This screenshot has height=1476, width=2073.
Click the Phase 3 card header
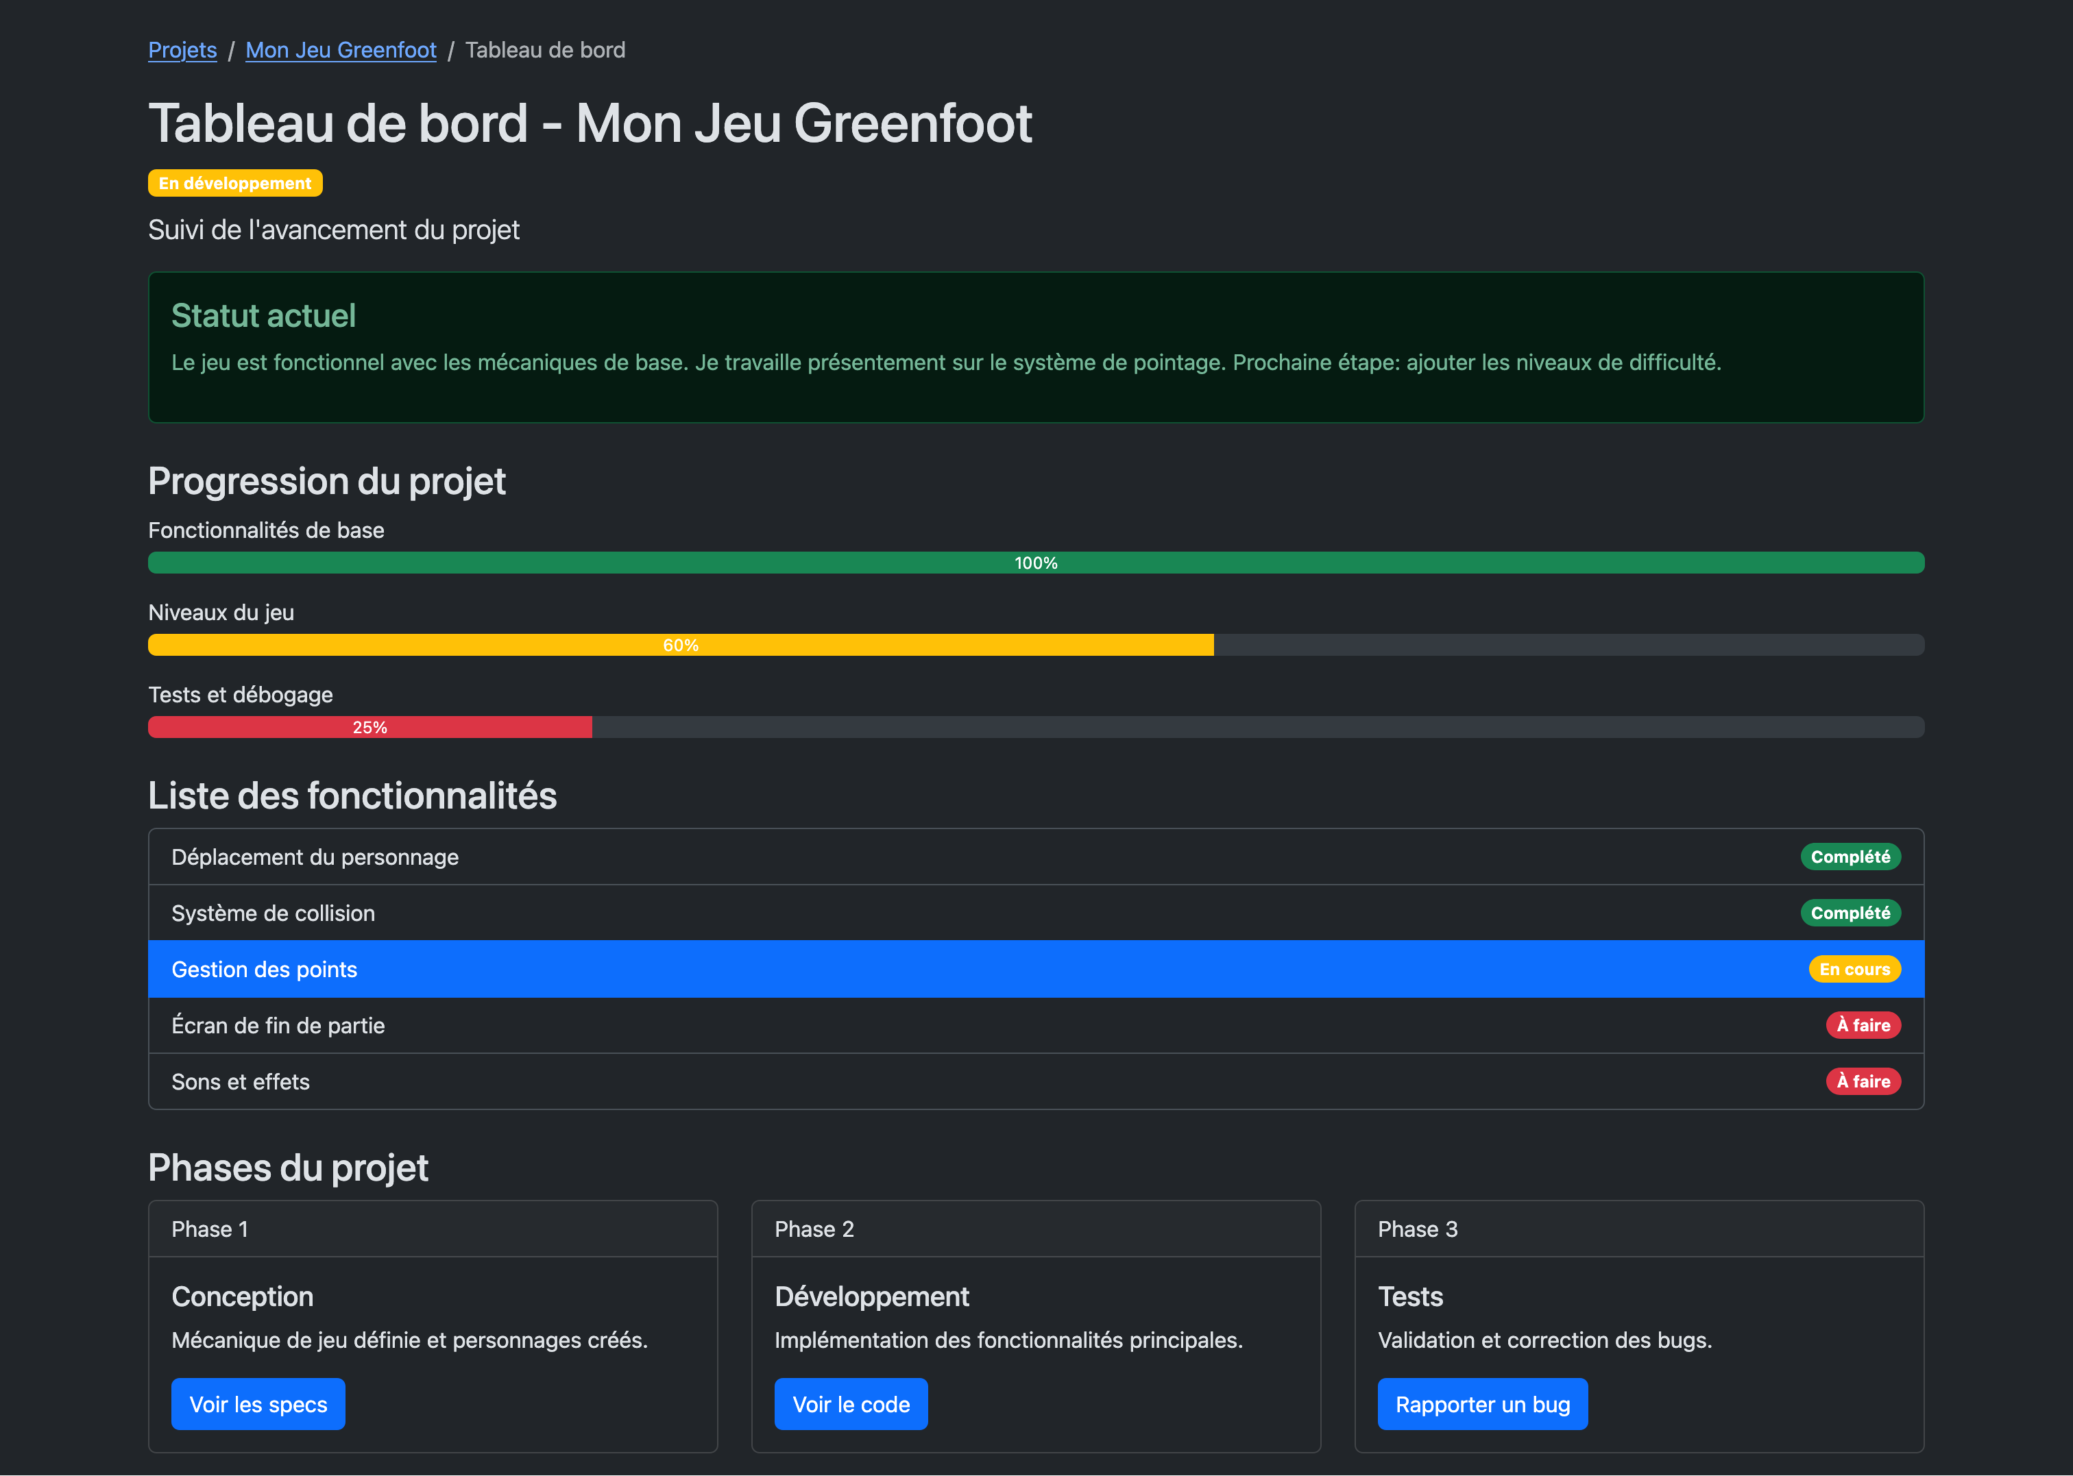[1638, 1229]
